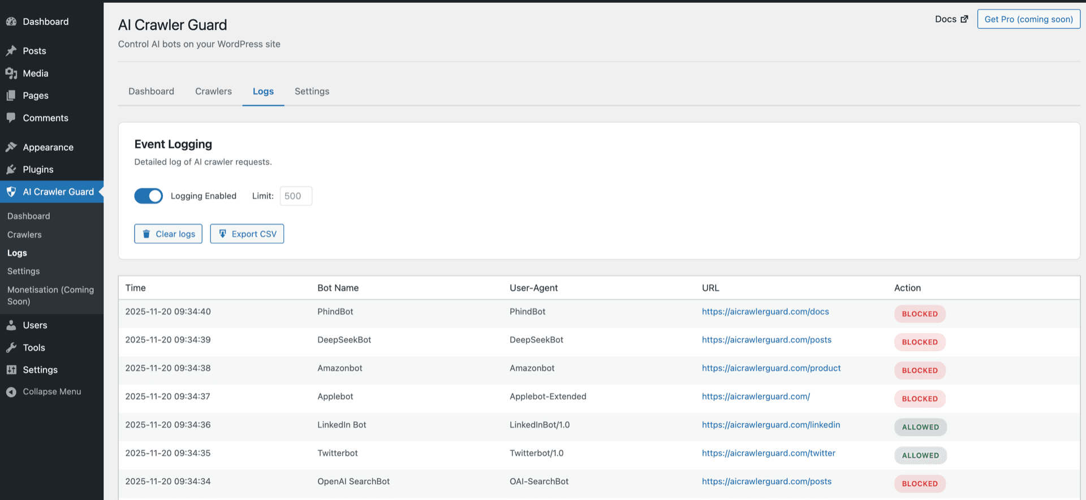1086x500 pixels.
Task: Click the external link icon beside Docs
Action: [x=964, y=19]
